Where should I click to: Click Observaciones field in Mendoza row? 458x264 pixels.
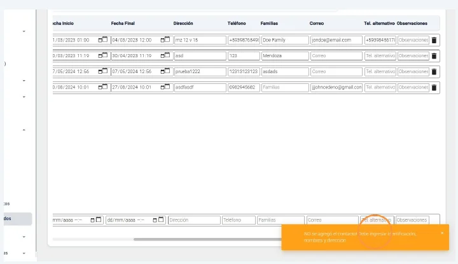[x=413, y=56]
